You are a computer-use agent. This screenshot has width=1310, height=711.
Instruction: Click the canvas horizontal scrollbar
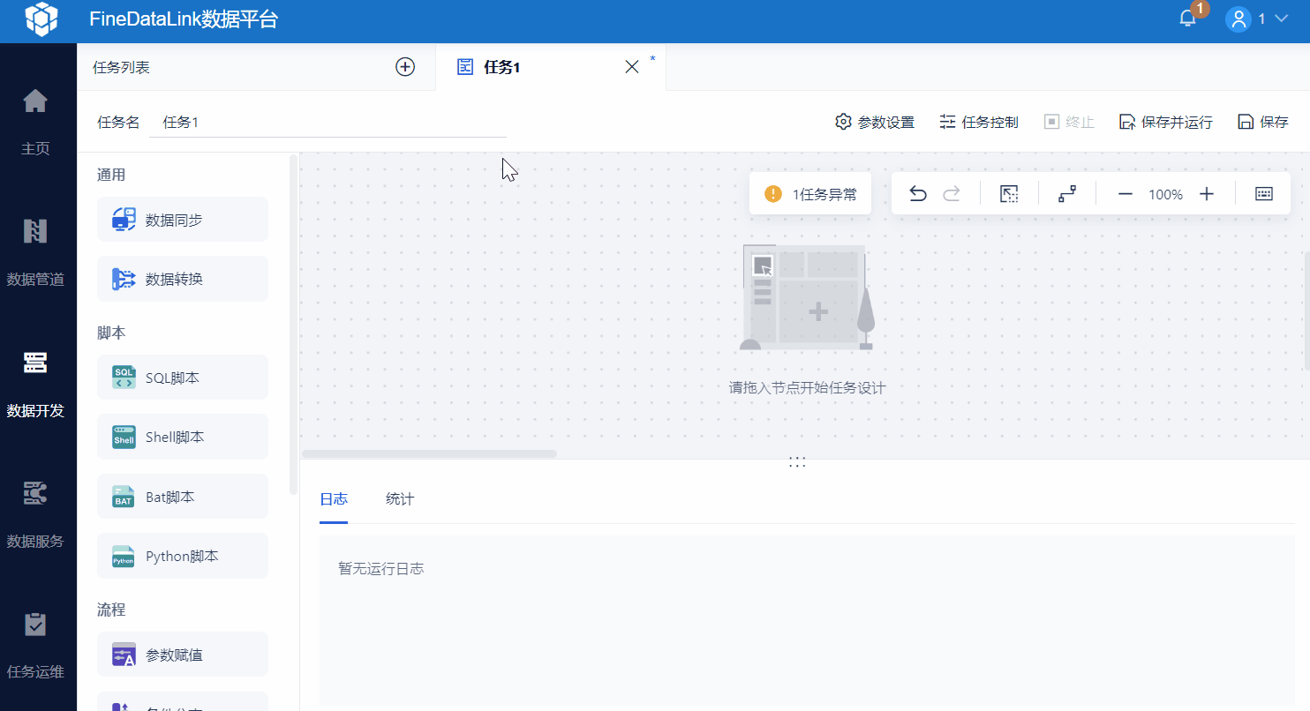[x=429, y=453]
